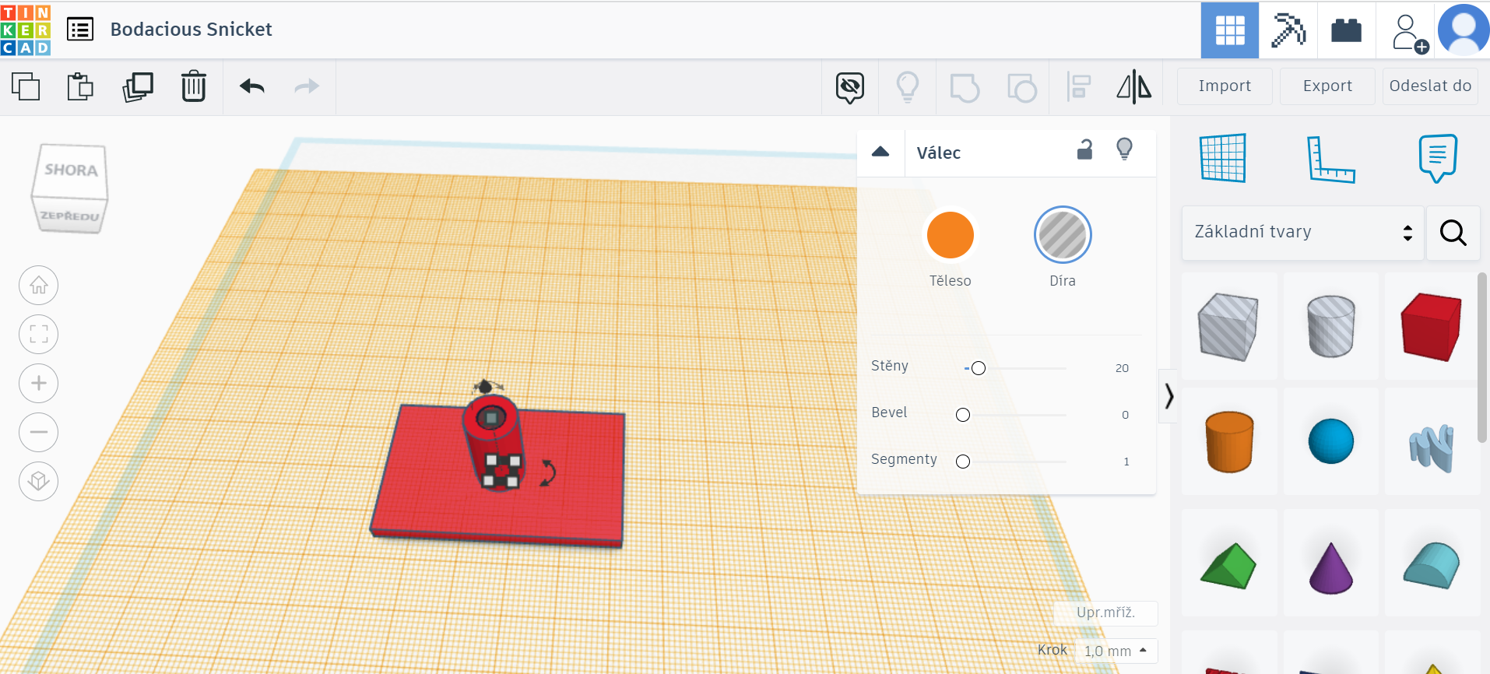
Task: Open the user profile avatar
Action: (x=1464, y=30)
